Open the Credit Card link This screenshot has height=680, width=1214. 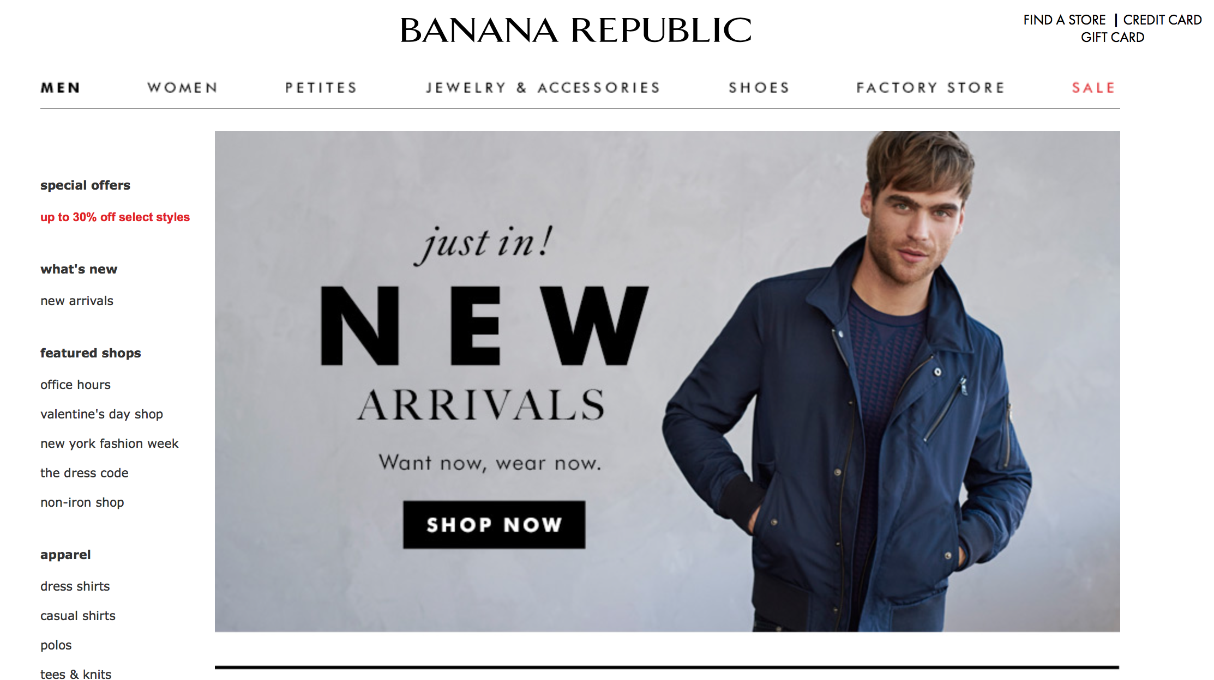pos(1162,20)
